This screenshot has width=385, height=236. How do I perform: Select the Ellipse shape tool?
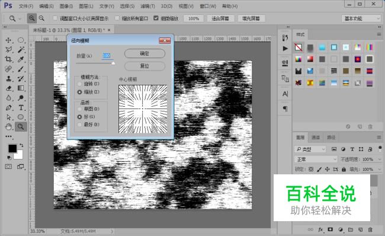21,117
